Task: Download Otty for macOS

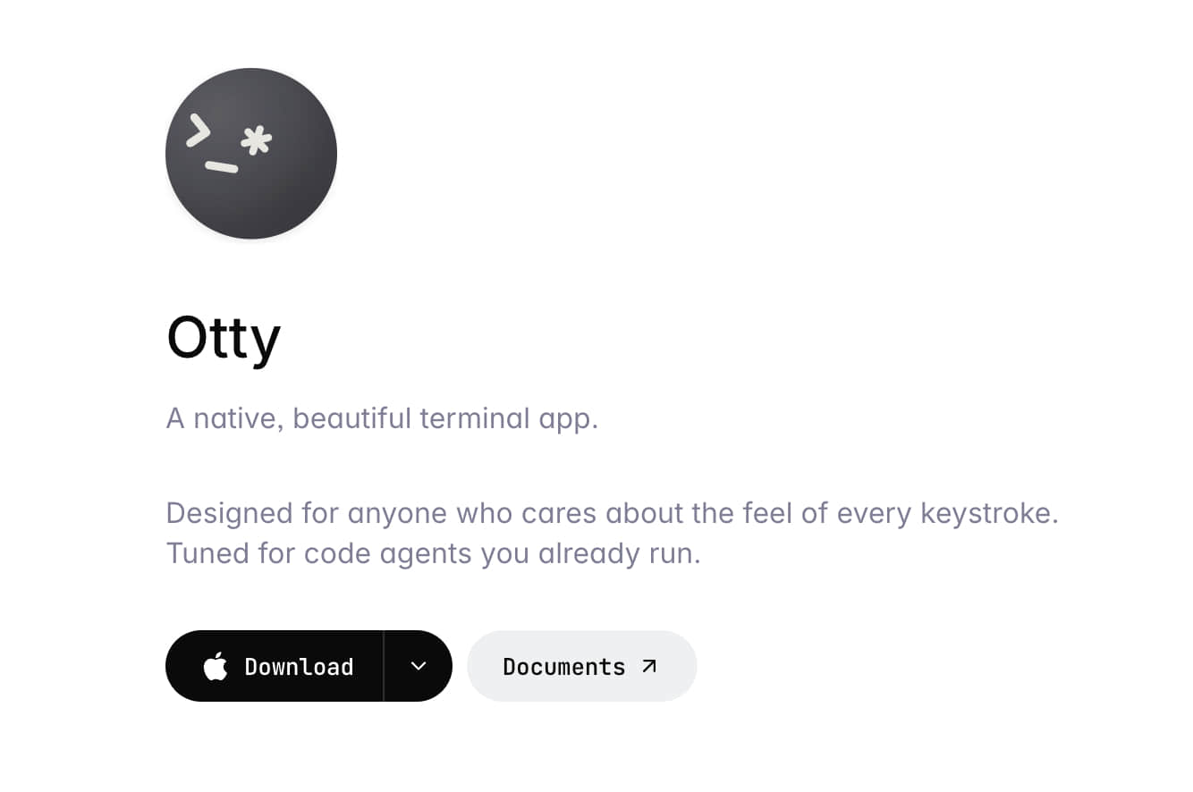Action: click(275, 666)
